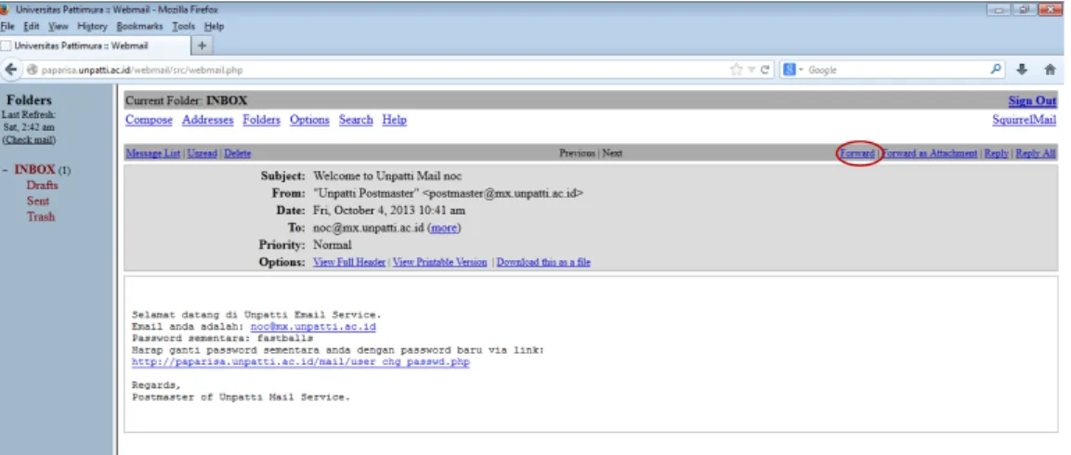
Task: Click the Next navigation text
Action: coord(612,153)
